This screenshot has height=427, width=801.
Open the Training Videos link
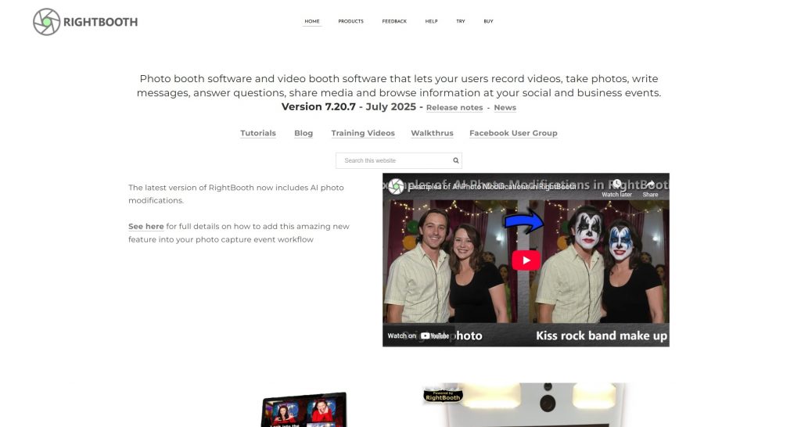coord(363,133)
